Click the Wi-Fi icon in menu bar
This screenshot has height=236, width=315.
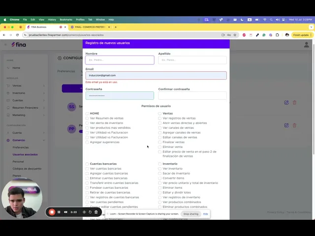(265, 20)
